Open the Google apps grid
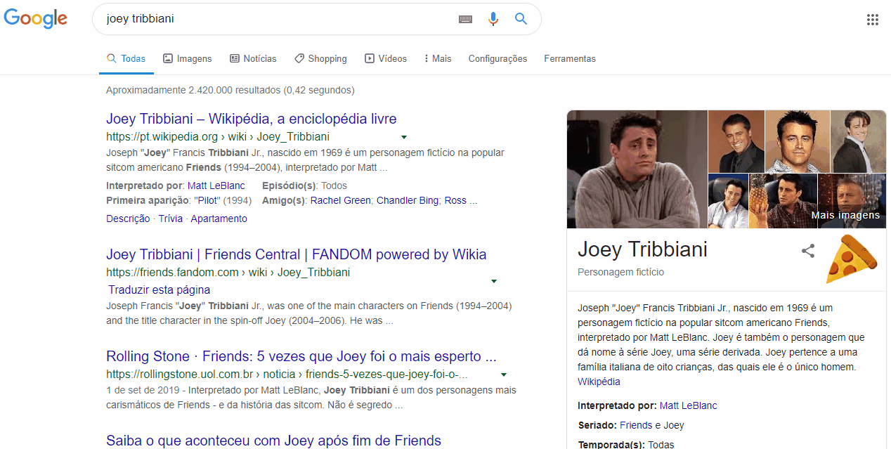 pos(873,20)
